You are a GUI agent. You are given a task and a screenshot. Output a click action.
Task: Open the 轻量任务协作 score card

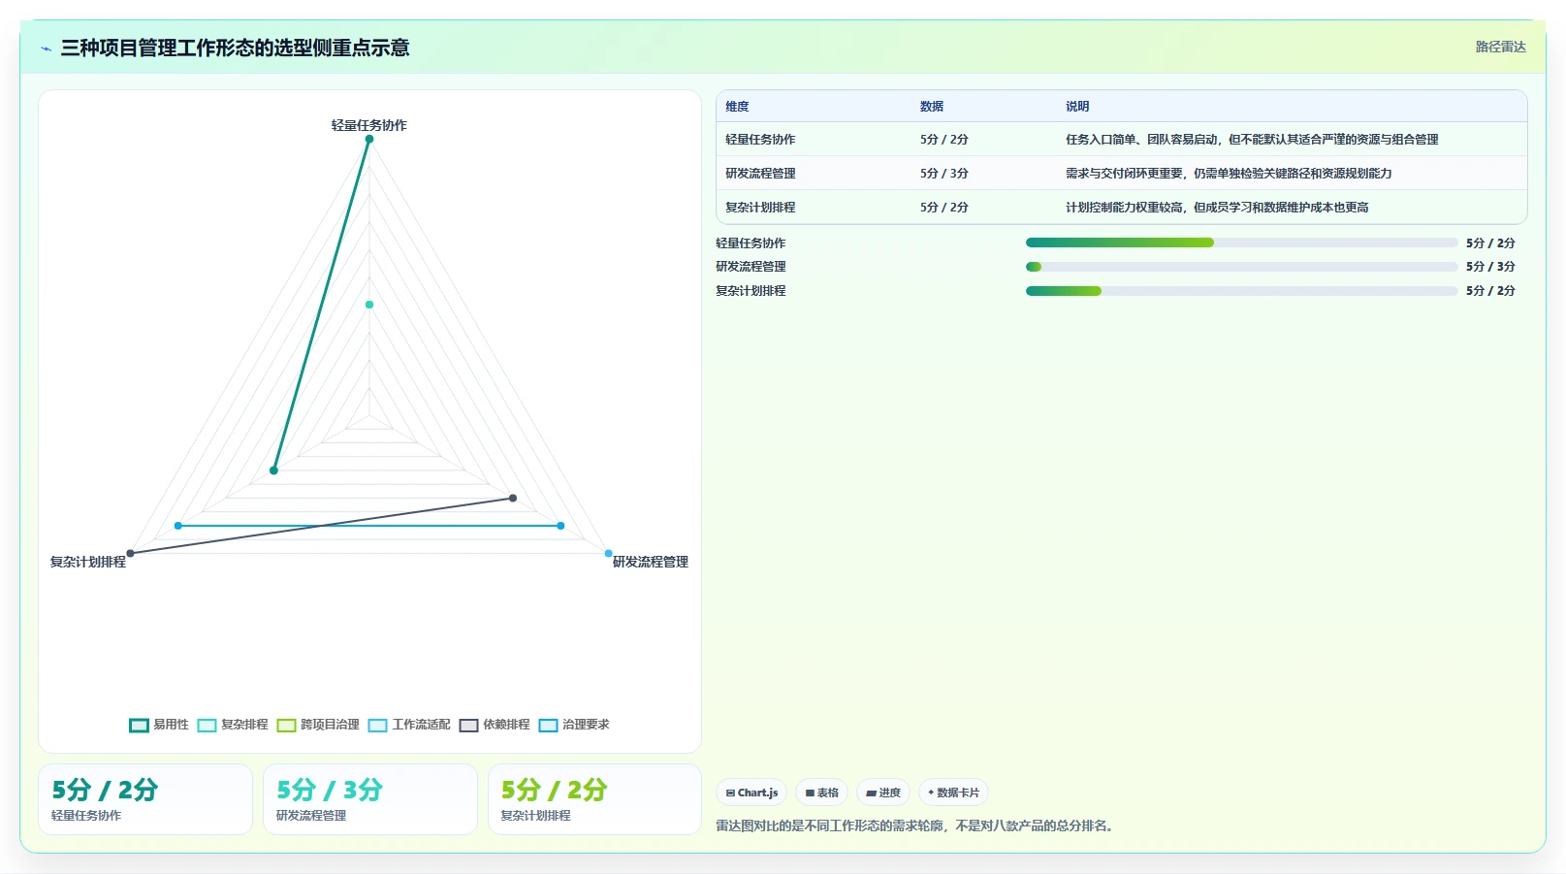click(145, 799)
